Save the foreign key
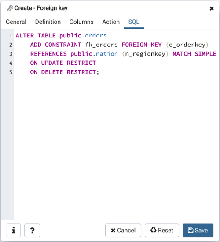The height and width of the screenshot is (242, 220). 198,230
